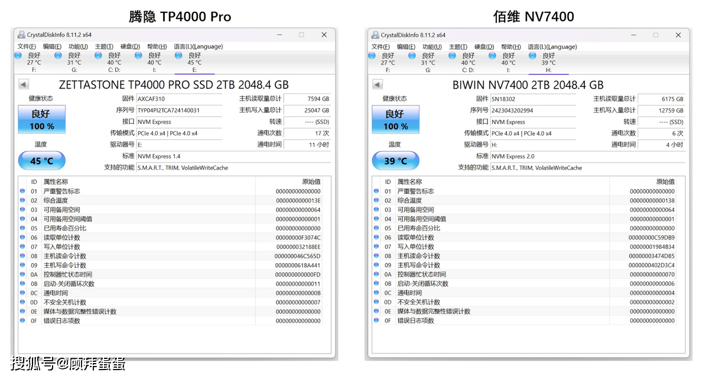
Task: Select 不安全关机计数 row in left window
Action: point(175,302)
